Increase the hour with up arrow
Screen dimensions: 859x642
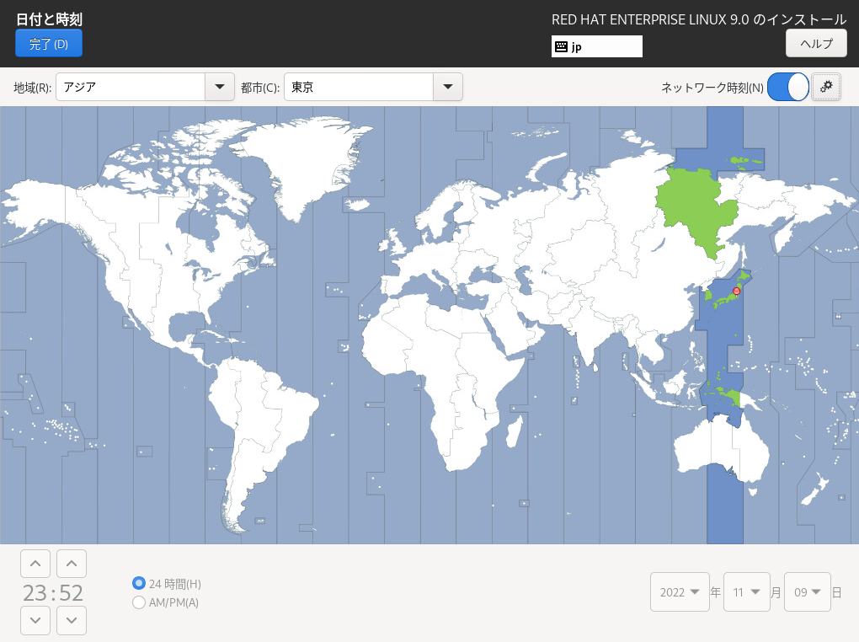coord(35,564)
